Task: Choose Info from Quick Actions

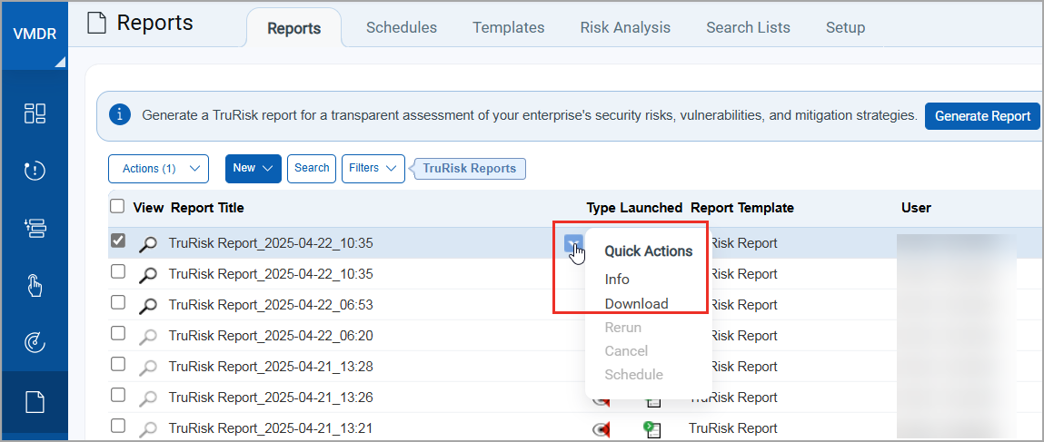Action: tap(617, 280)
